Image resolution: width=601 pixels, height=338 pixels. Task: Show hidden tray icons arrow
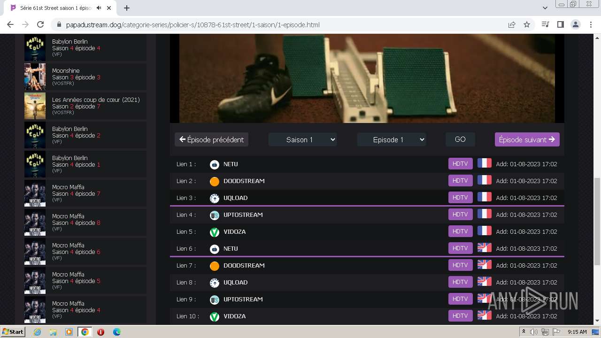[x=524, y=332]
